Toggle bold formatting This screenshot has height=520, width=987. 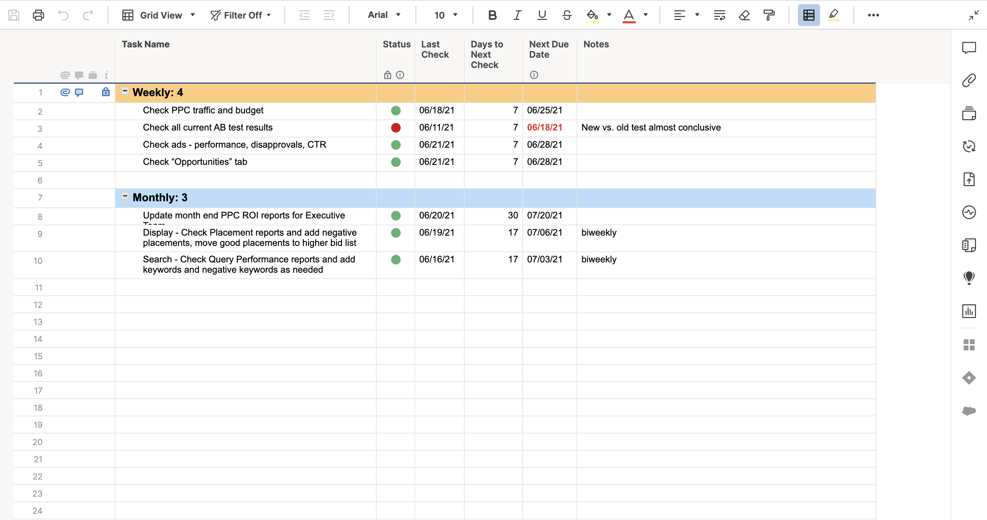click(x=492, y=15)
